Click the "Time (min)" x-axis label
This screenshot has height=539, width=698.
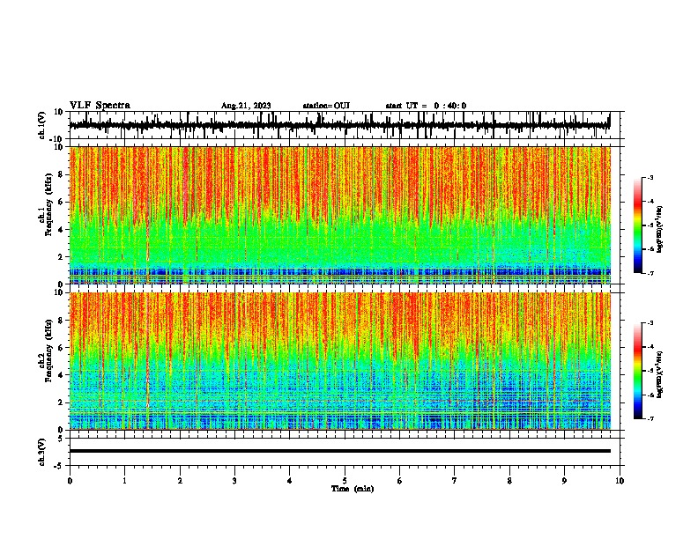click(353, 489)
